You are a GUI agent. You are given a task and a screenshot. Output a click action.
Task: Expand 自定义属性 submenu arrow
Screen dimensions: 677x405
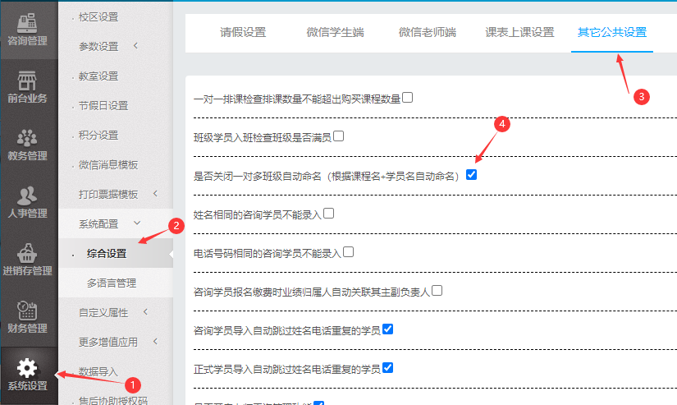pos(145,311)
